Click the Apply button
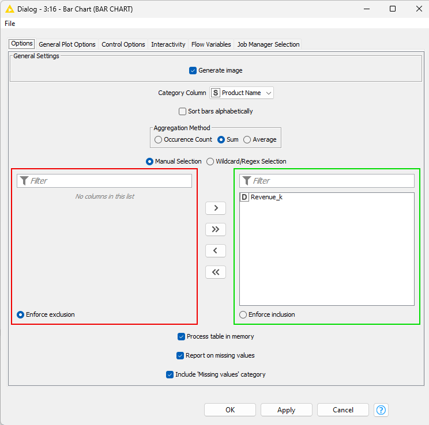Image resolution: width=429 pixels, height=425 pixels. click(x=286, y=410)
